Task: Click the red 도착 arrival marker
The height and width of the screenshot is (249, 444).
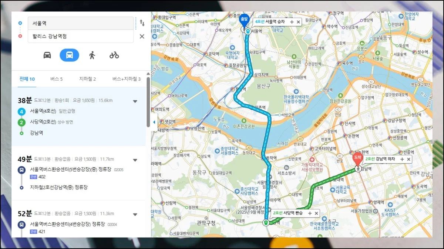Action: click(x=357, y=159)
